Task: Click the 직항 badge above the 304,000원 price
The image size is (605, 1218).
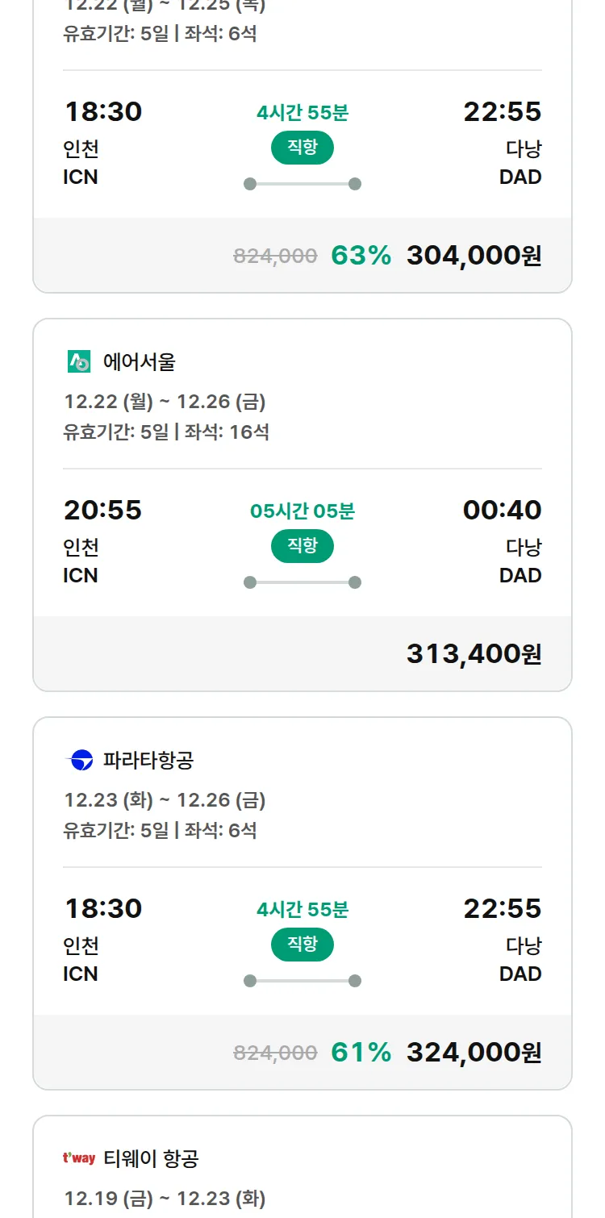Action: click(x=302, y=148)
